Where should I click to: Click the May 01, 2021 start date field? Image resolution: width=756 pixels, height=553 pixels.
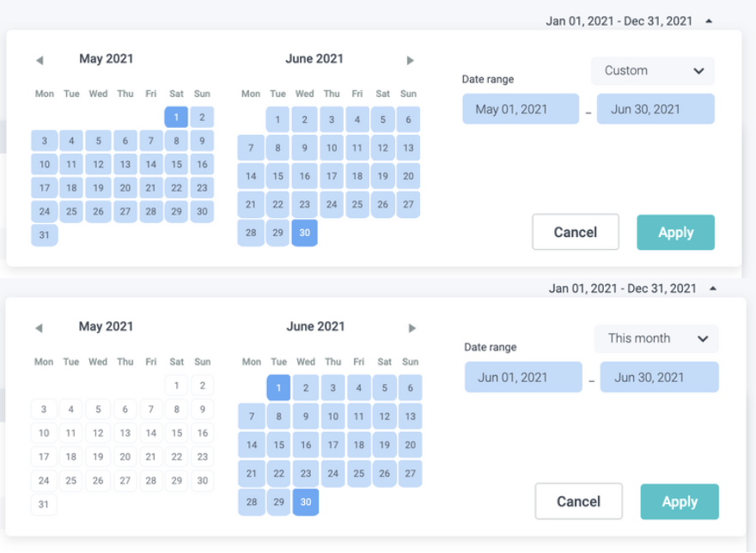tap(521, 109)
